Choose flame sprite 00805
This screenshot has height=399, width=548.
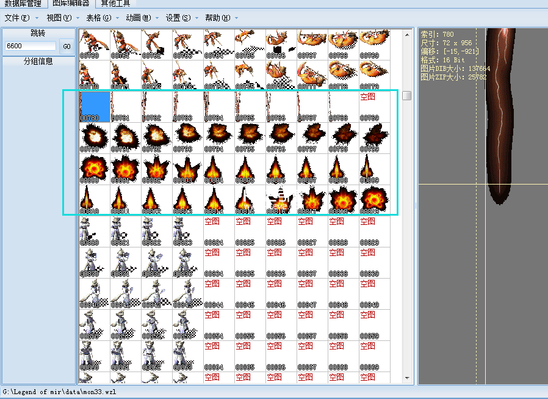[x=250, y=169]
